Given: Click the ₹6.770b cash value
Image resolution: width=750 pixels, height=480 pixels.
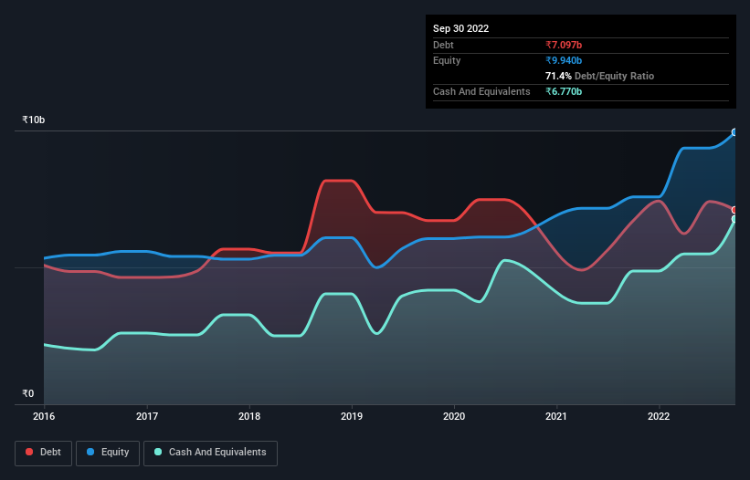Looking at the screenshot, I should click(x=564, y=91).
